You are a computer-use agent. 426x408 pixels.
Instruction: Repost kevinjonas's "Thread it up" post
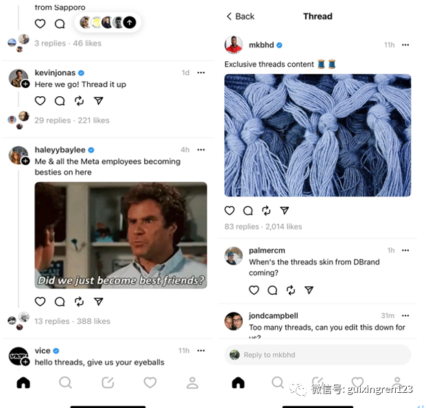click(79, 101)
